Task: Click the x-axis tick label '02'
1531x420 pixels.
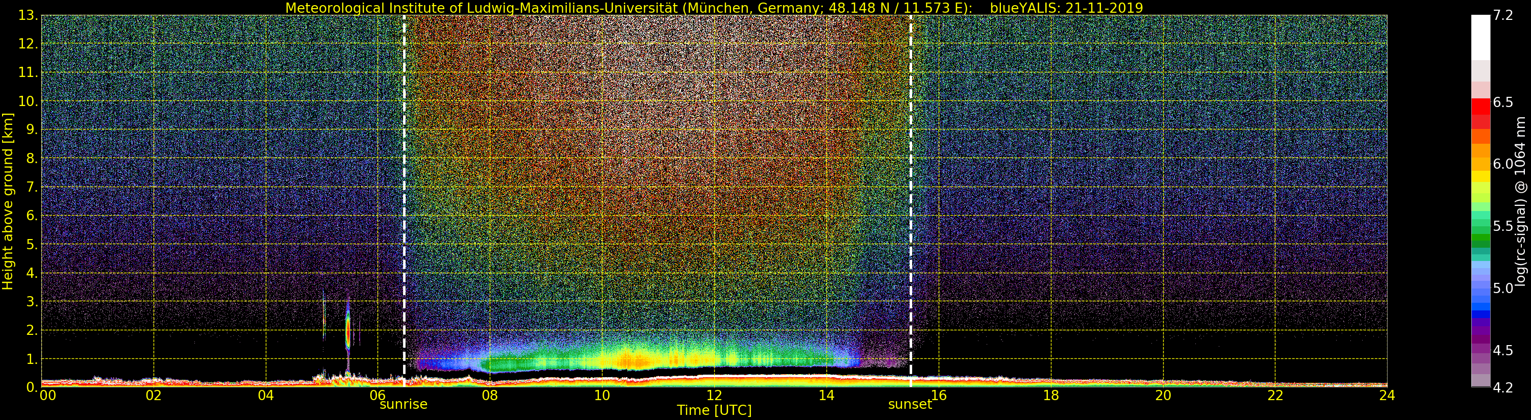Action: pyautogui.click(x=154, y=395)
